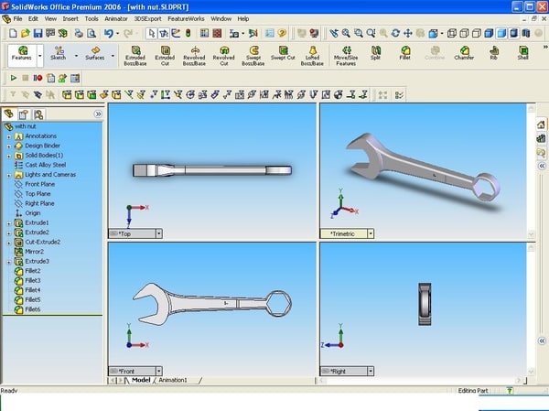Select the Mirror2 feature
The width and height of the screenshot is (549, 411).
coord(29,252)
